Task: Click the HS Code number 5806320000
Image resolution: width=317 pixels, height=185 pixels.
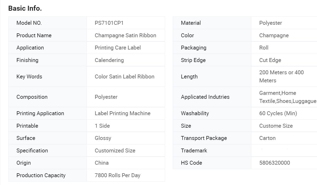Action: (x=275, y=163)
